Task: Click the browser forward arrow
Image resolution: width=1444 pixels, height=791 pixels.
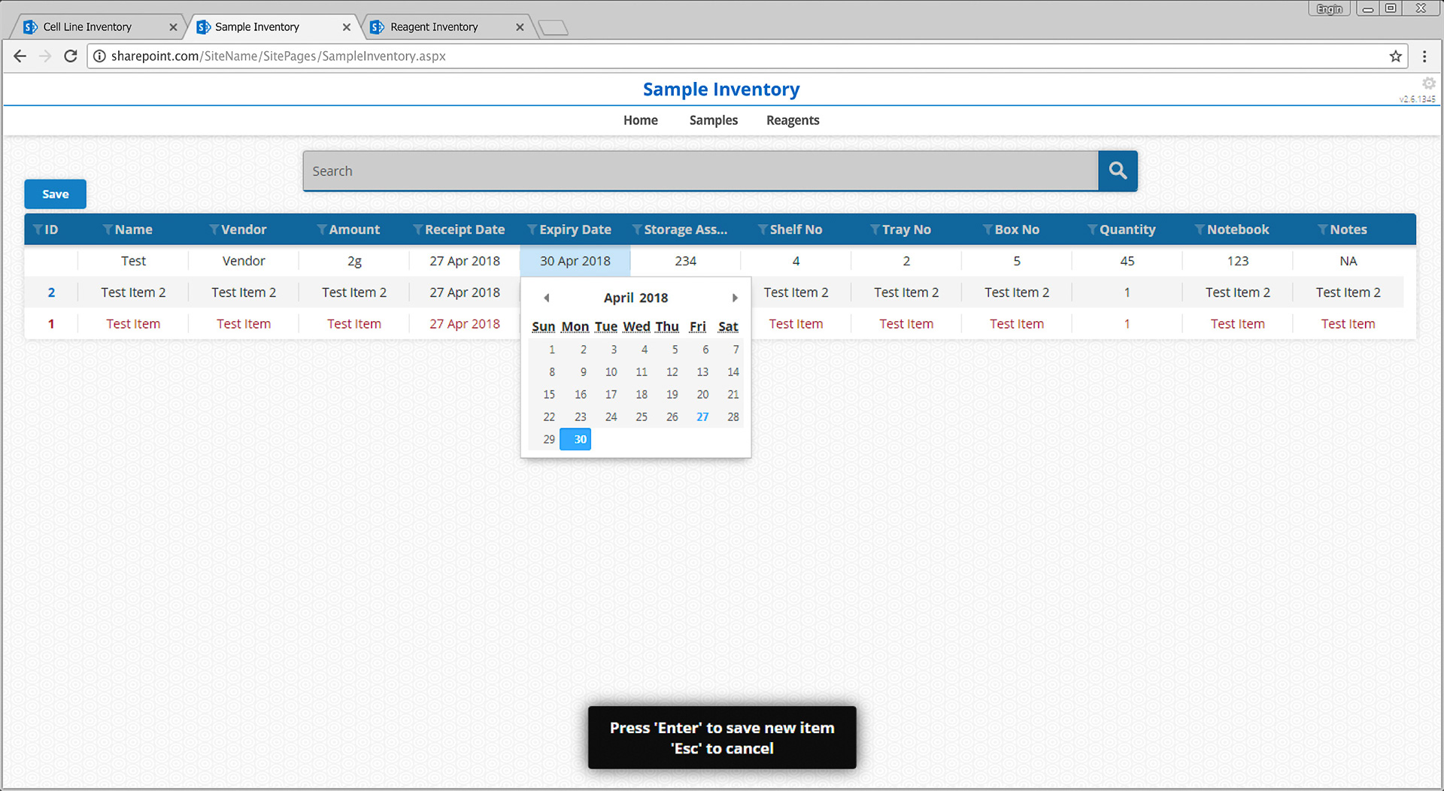Action: 45,56
